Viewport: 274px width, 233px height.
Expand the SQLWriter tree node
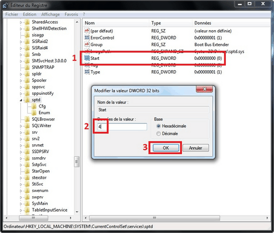point(21,126)
